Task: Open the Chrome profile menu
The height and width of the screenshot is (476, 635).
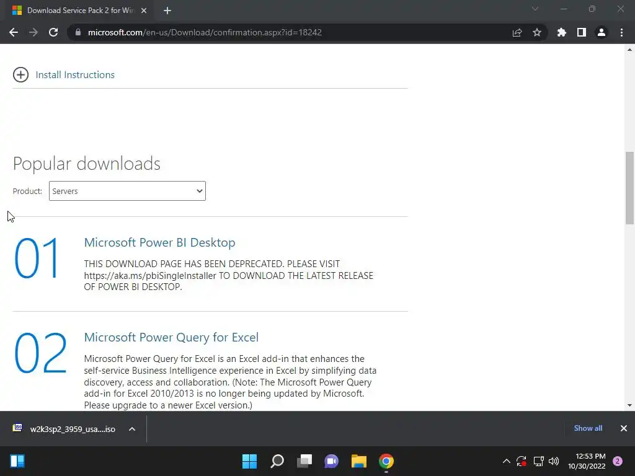Action: [x=602, y=32]
